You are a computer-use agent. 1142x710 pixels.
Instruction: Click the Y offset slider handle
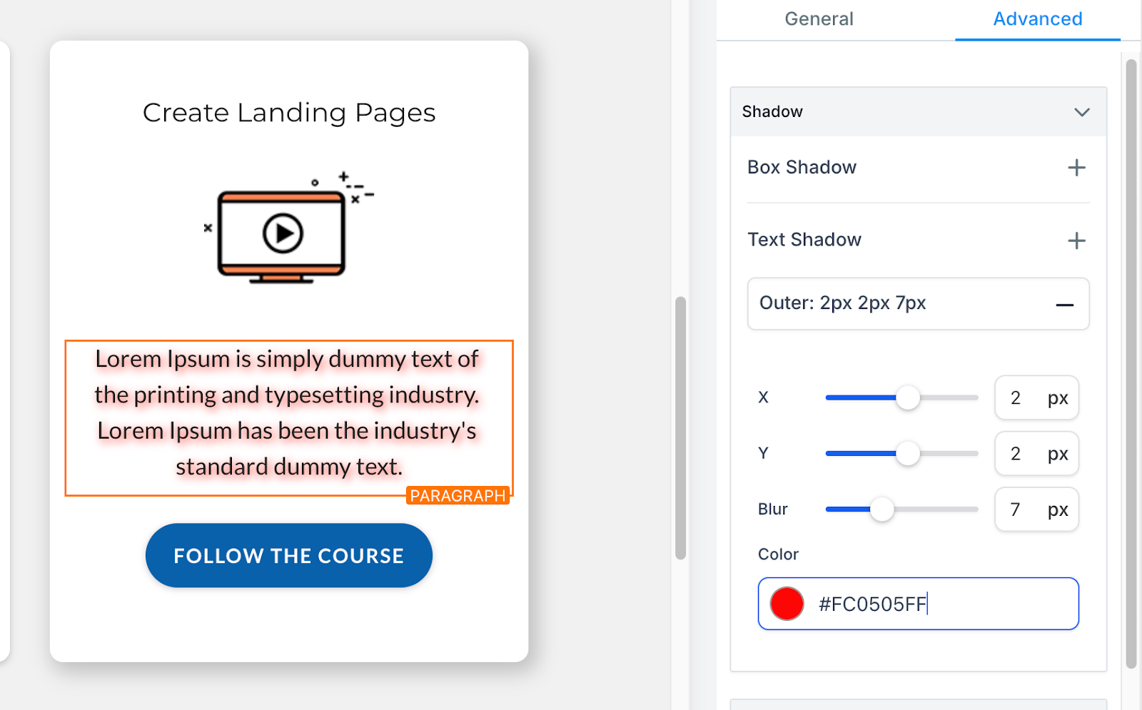tap(908, 453)
